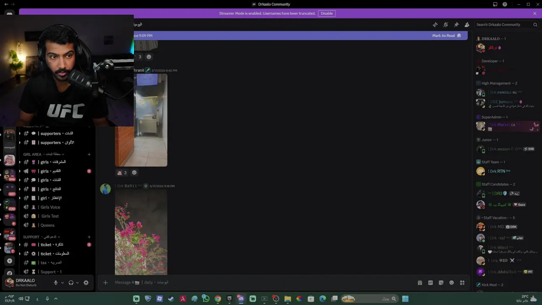Select server icon with 346 badge
The width and height of the screenshot is (542, 305).
coord(9,175)
